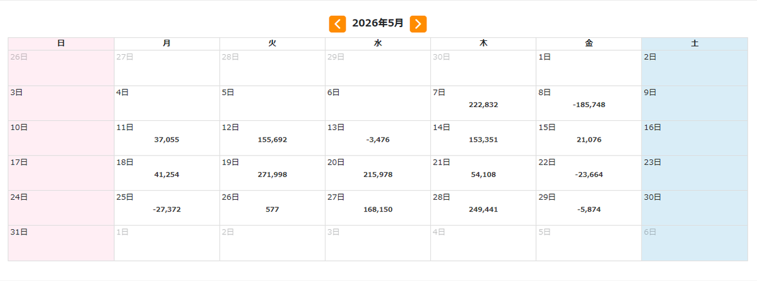
Task: Select the 金 weekday header
Action: 589,43
